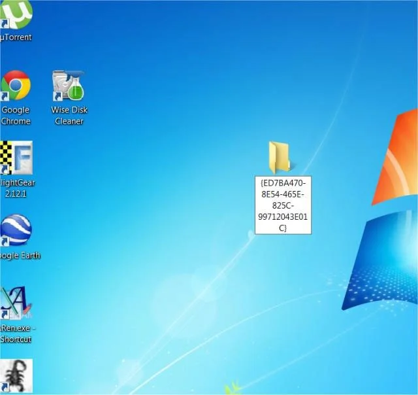Click the "Google Earth" text label
The image size is (418, 395).
(20, 256)
